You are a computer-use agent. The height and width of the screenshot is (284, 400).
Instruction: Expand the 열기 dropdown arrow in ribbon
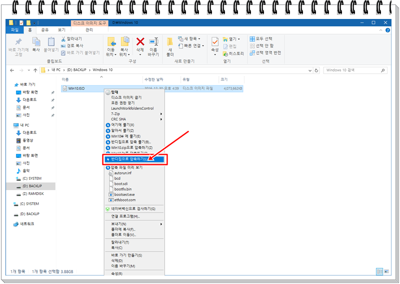(x=239, y=39)
